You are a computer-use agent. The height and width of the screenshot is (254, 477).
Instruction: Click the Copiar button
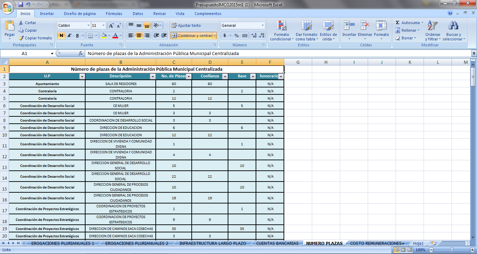tap(28, 30)
